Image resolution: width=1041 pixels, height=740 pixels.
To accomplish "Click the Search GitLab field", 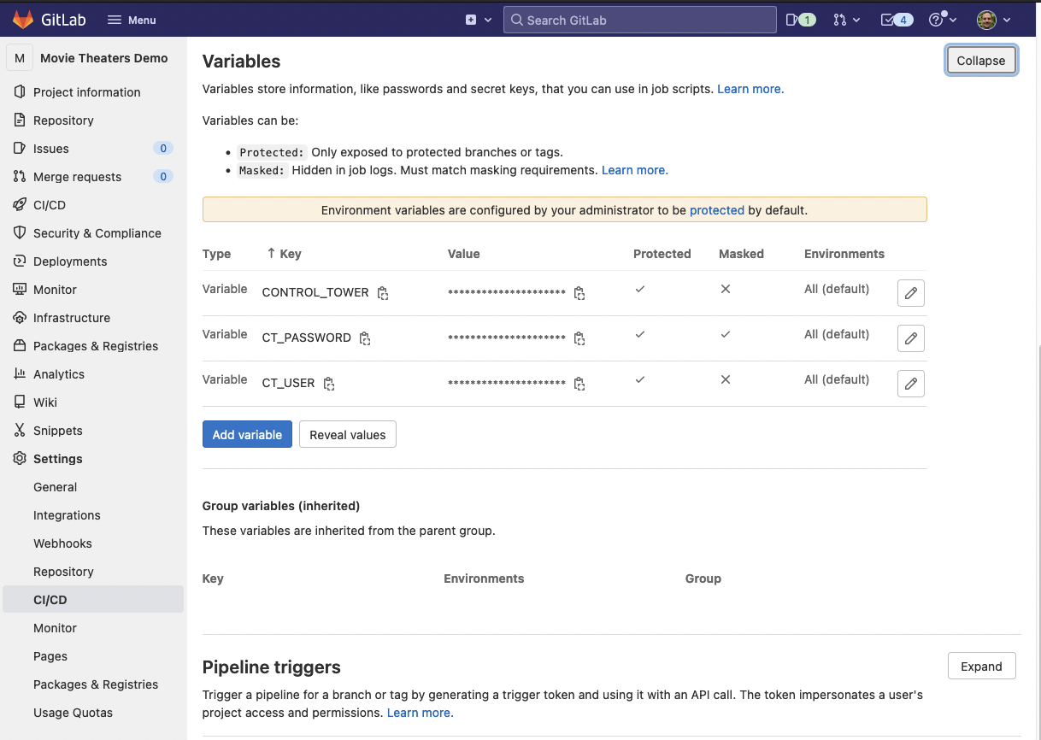I will (639, 19).
